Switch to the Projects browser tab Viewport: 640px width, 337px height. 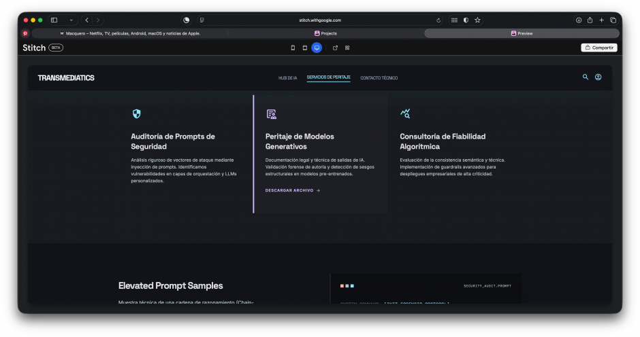325,33
